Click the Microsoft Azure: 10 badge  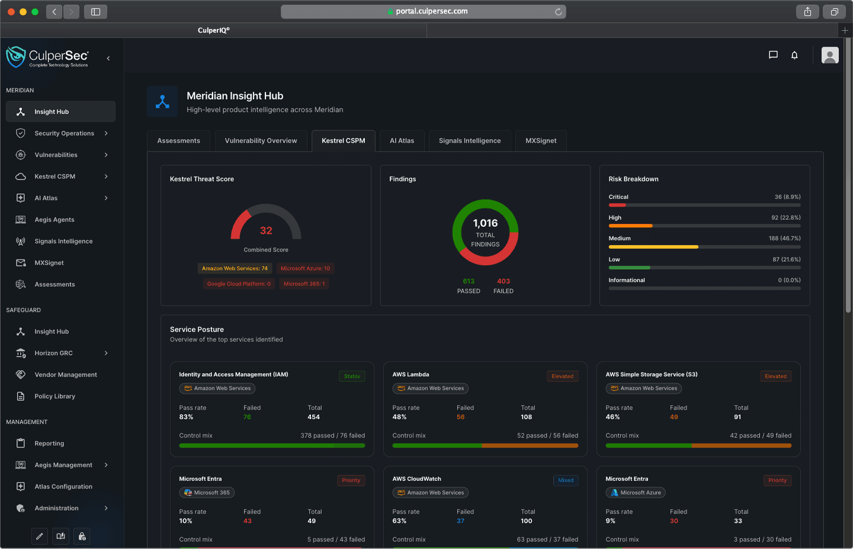(305, 268)
